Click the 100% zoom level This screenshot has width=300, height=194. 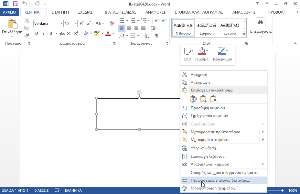[293, 190]
